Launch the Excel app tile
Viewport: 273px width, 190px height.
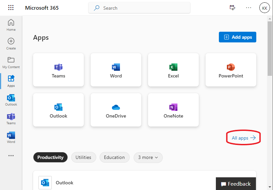(x=173, y=70)
